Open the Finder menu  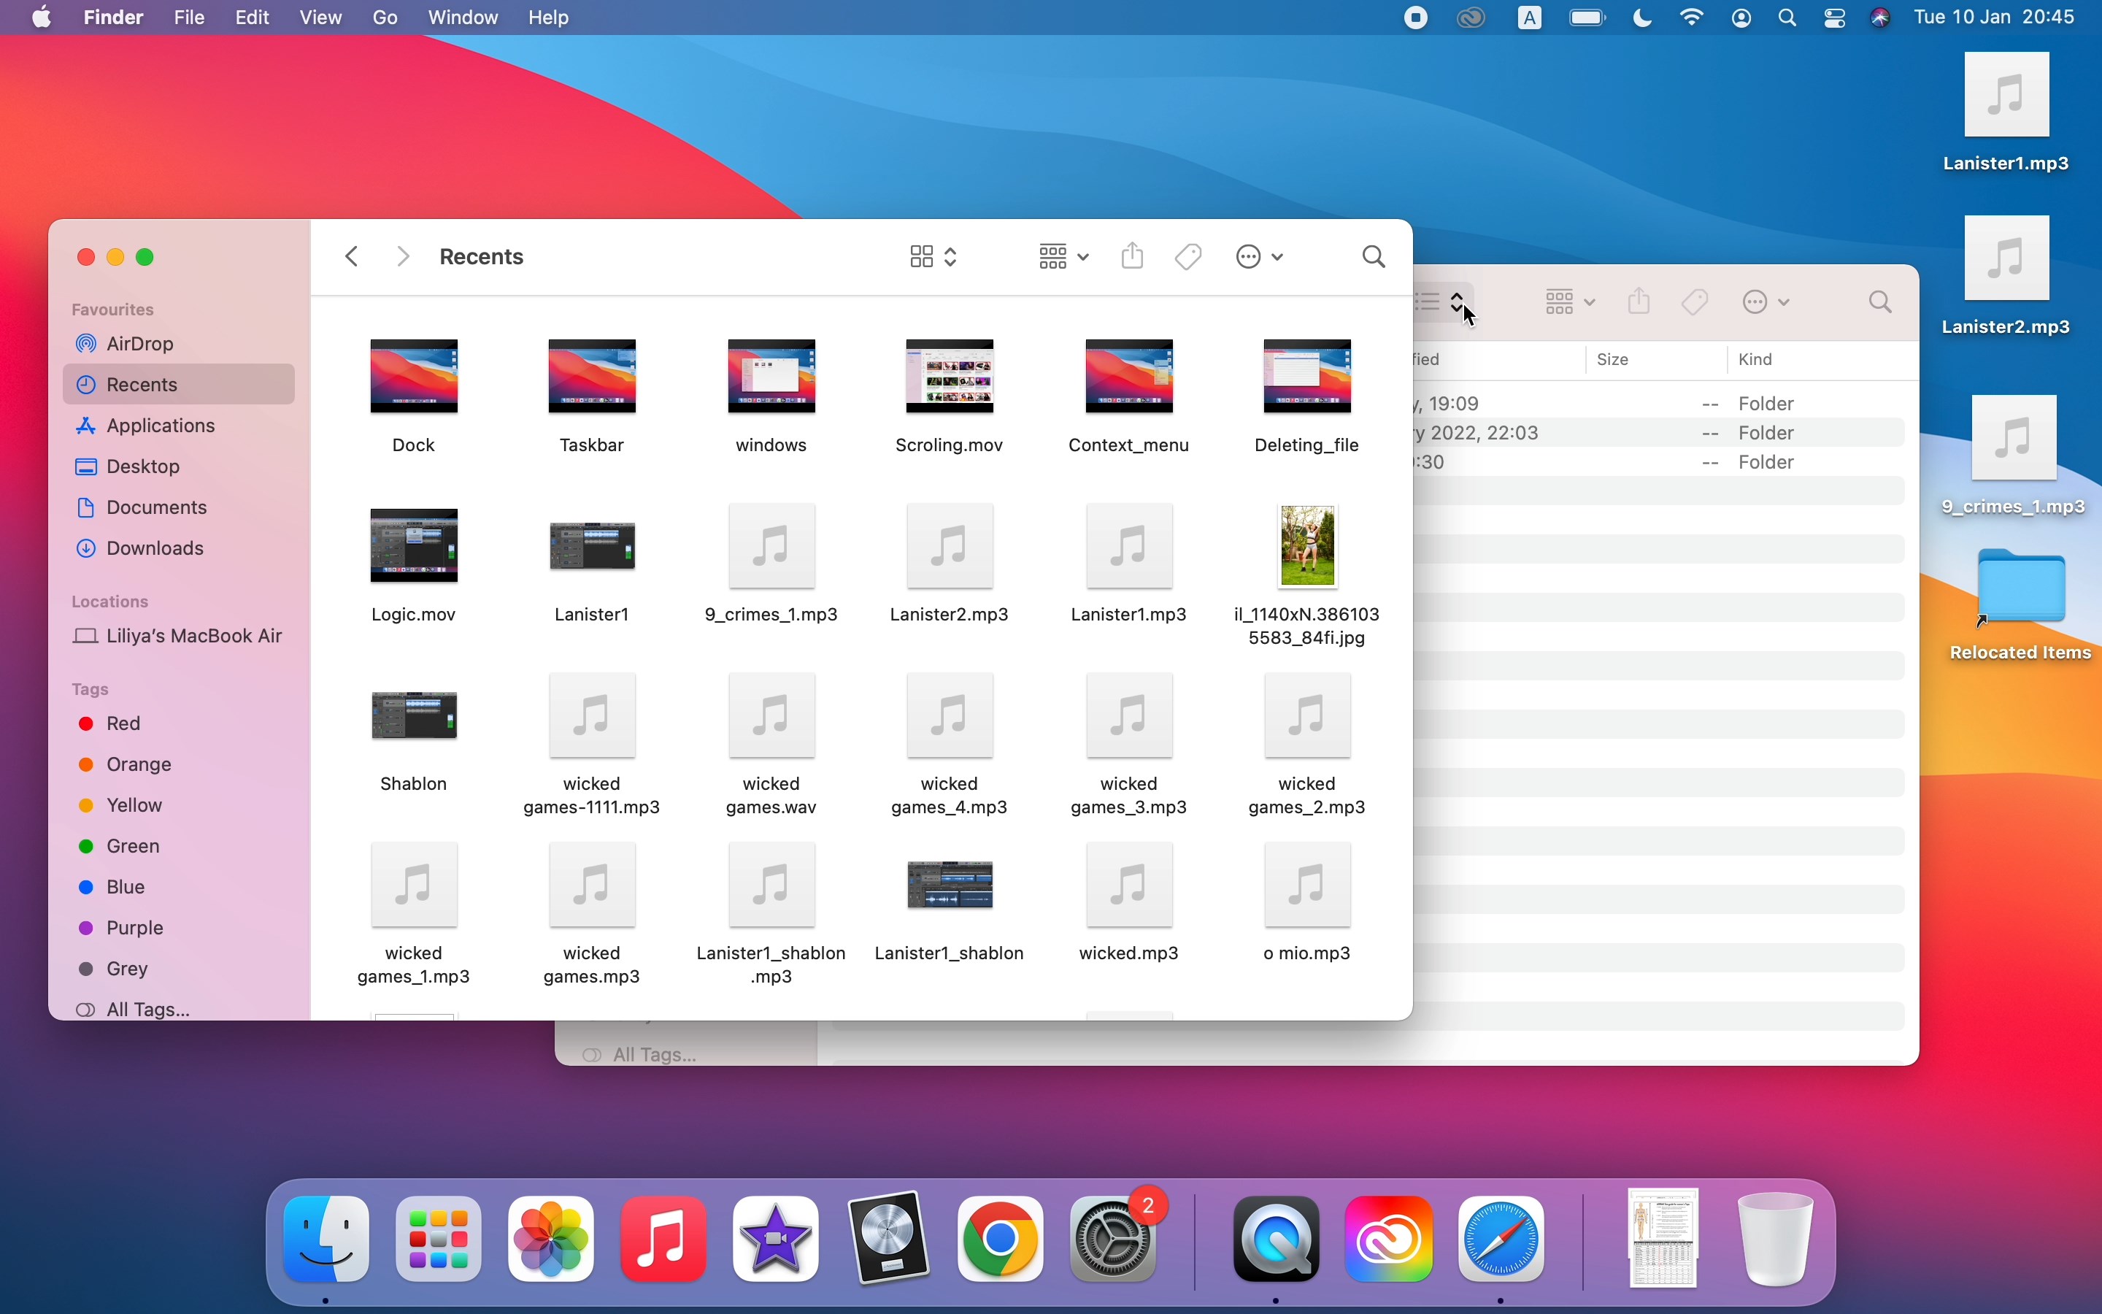point(114,18)
